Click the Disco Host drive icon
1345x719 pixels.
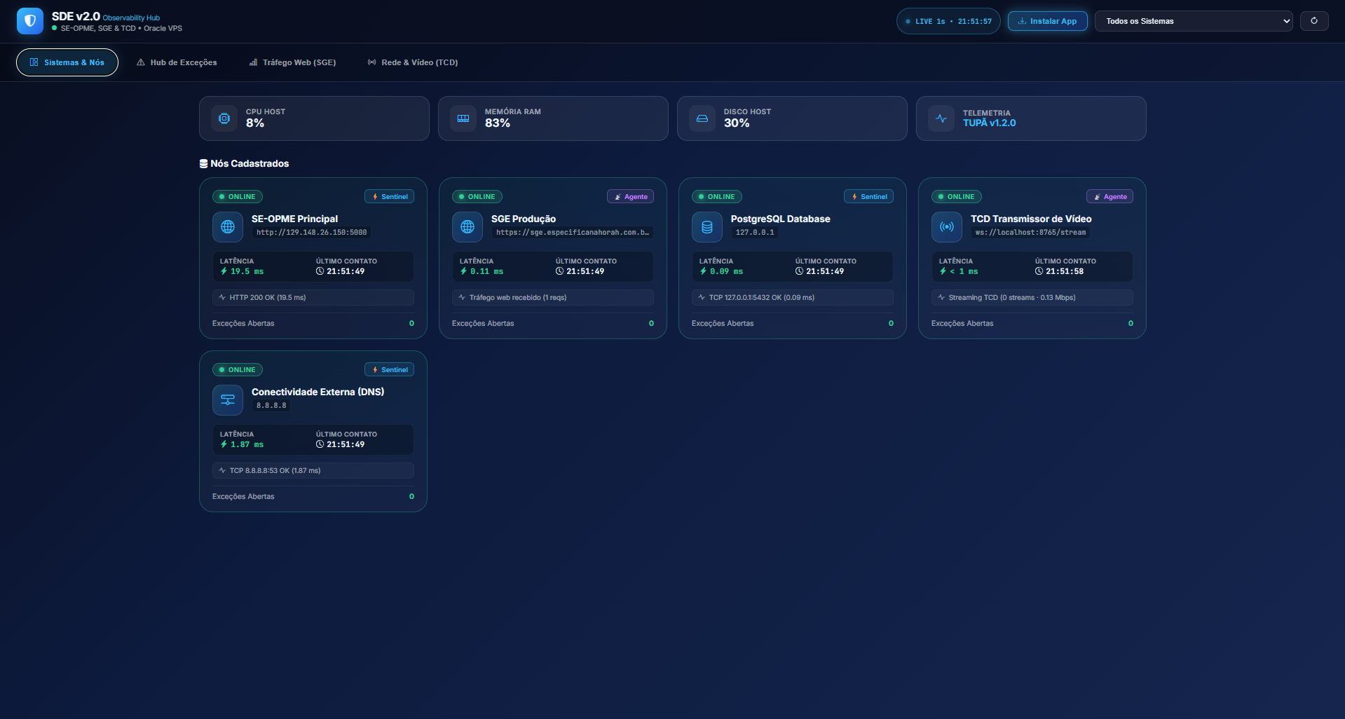pyautogui.click(x=702, y=118)
